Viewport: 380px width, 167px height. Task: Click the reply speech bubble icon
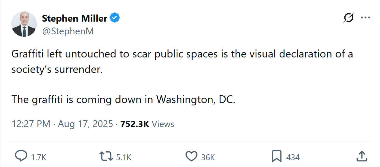(x=21, y=156)
